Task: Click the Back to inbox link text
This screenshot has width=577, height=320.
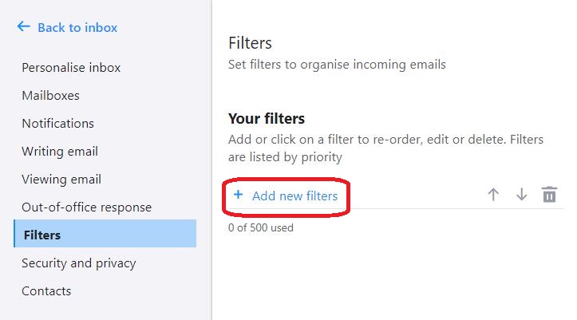Action: pos(77,28)
